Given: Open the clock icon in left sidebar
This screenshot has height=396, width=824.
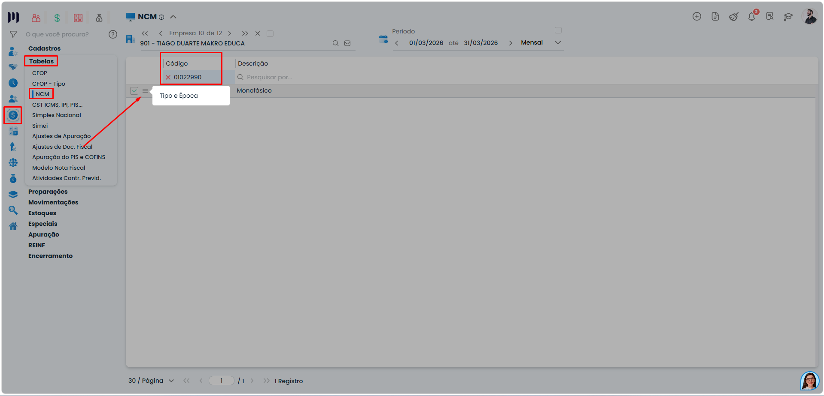Looking at the screenshot, I should [13, 83].
